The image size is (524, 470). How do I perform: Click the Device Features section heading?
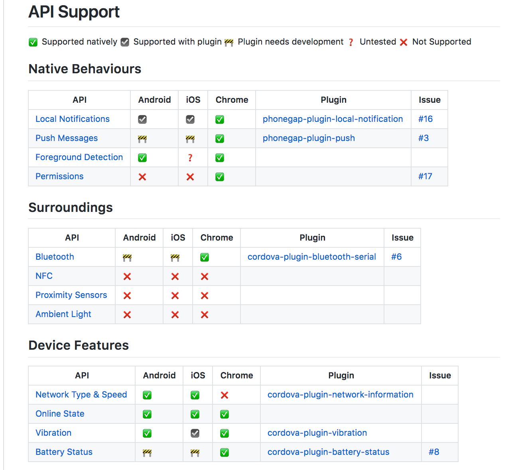[79, 345]
